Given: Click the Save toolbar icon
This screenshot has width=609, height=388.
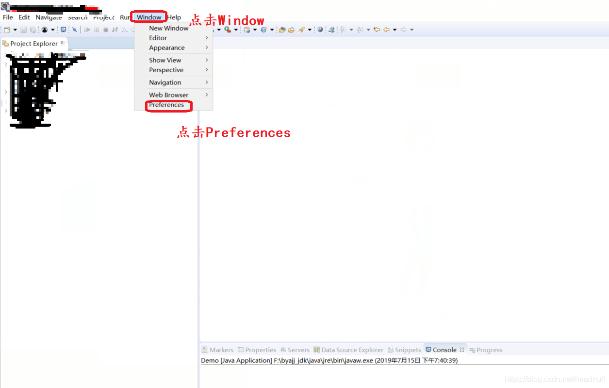Looking at the screenshot, I should tap(23, 30).
